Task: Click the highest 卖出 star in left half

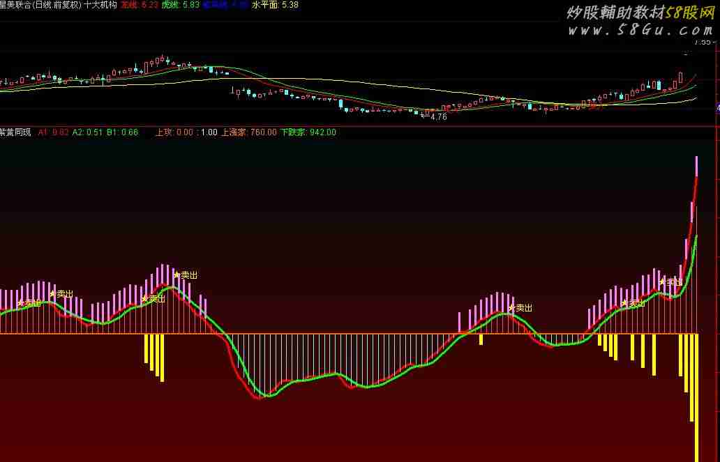Action: click(x=177, y=275)
